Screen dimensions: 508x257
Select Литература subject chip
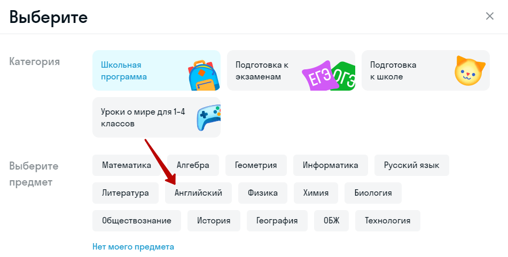point(126,193)
